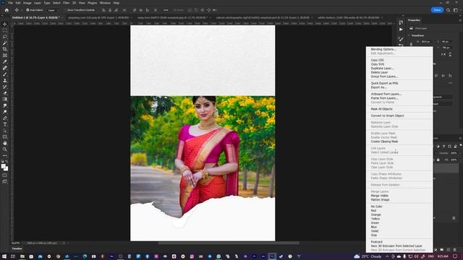The width and height of the screenshot is (463, 260).
Task: Open the Windows Start button
Action: pyautogui.click(x=4, y=257)
